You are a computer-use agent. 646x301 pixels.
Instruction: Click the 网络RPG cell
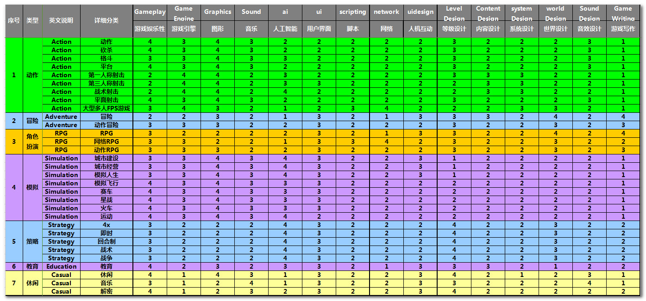tap(107, 141)
